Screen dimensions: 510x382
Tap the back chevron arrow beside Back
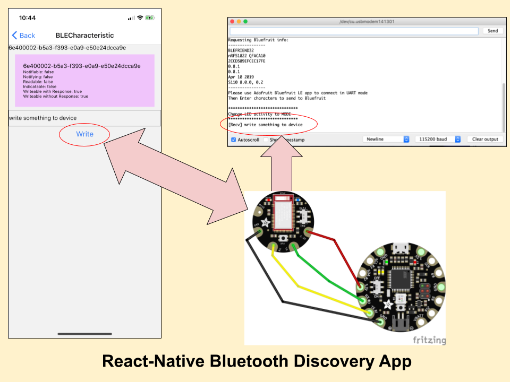[13, 35]
